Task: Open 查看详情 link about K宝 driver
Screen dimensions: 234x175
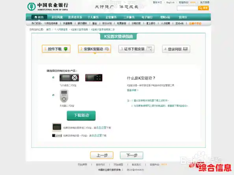Action: (132, 90)
